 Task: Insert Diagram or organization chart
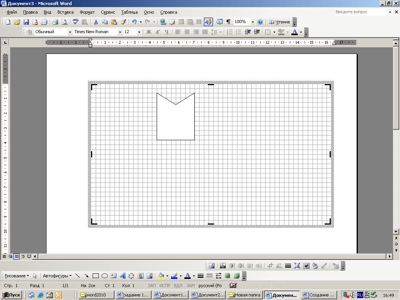pos(131,276)
